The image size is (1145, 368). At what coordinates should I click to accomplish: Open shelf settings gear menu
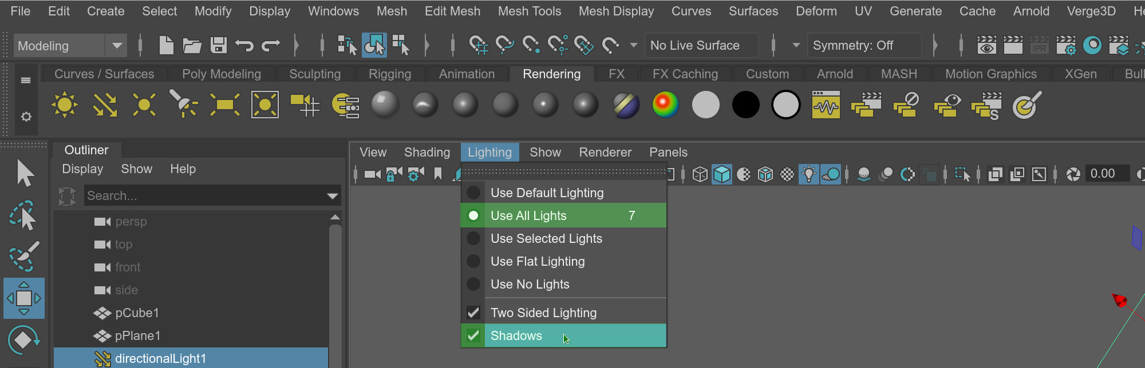coord(26,117)
